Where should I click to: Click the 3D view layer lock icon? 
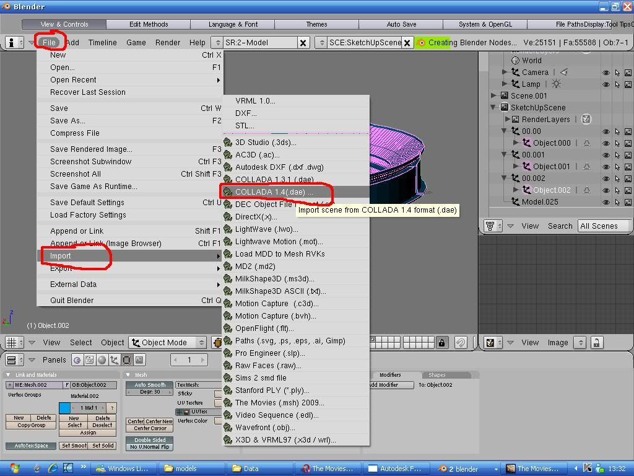[441, 343]
